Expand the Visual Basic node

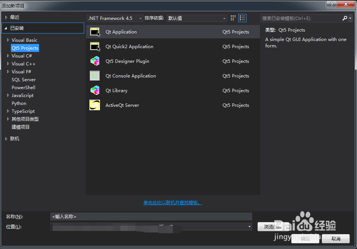click(x=8, y=40)
